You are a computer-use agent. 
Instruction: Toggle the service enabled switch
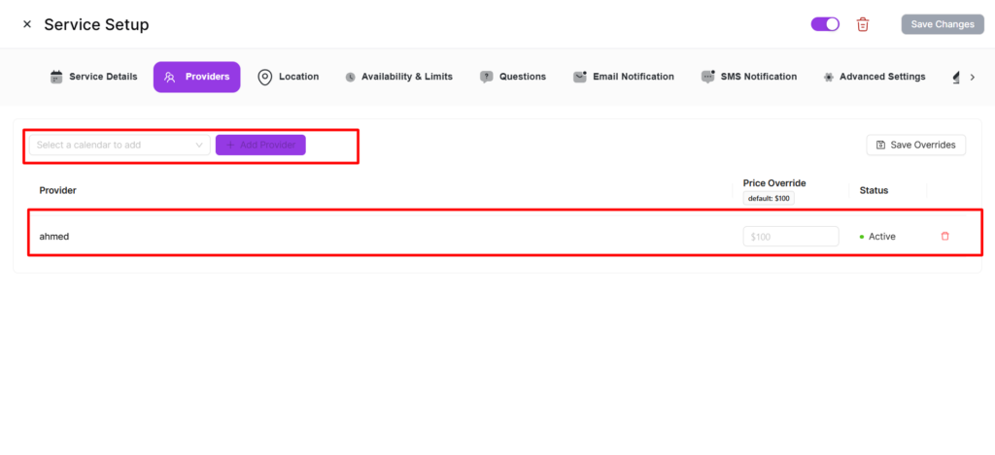click(x=825, y=24)
